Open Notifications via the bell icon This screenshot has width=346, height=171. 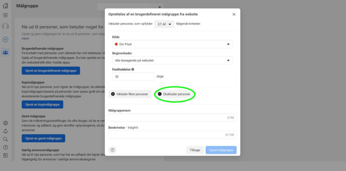point(5,131)
